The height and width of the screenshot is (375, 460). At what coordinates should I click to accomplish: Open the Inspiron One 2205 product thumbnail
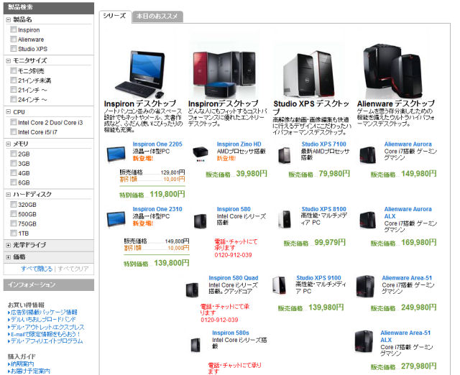[116, 154]
